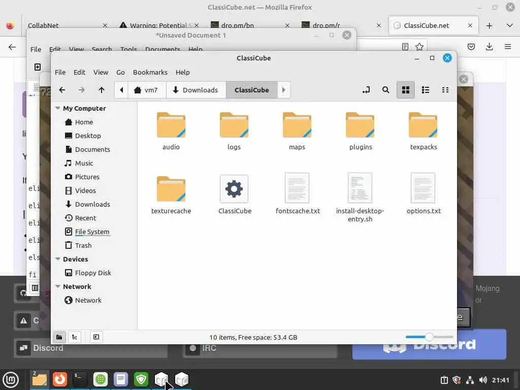Go to Music in sidebar

pos(84,163)
